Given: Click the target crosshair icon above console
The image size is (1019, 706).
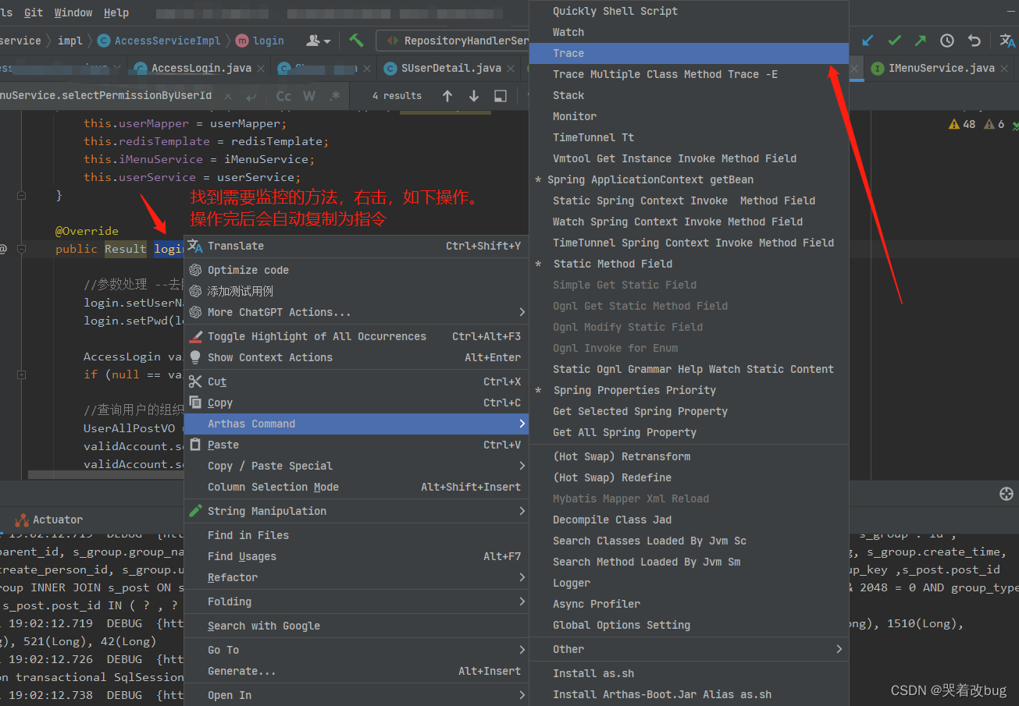Looking at the screenshot, I should (1007, 494).
